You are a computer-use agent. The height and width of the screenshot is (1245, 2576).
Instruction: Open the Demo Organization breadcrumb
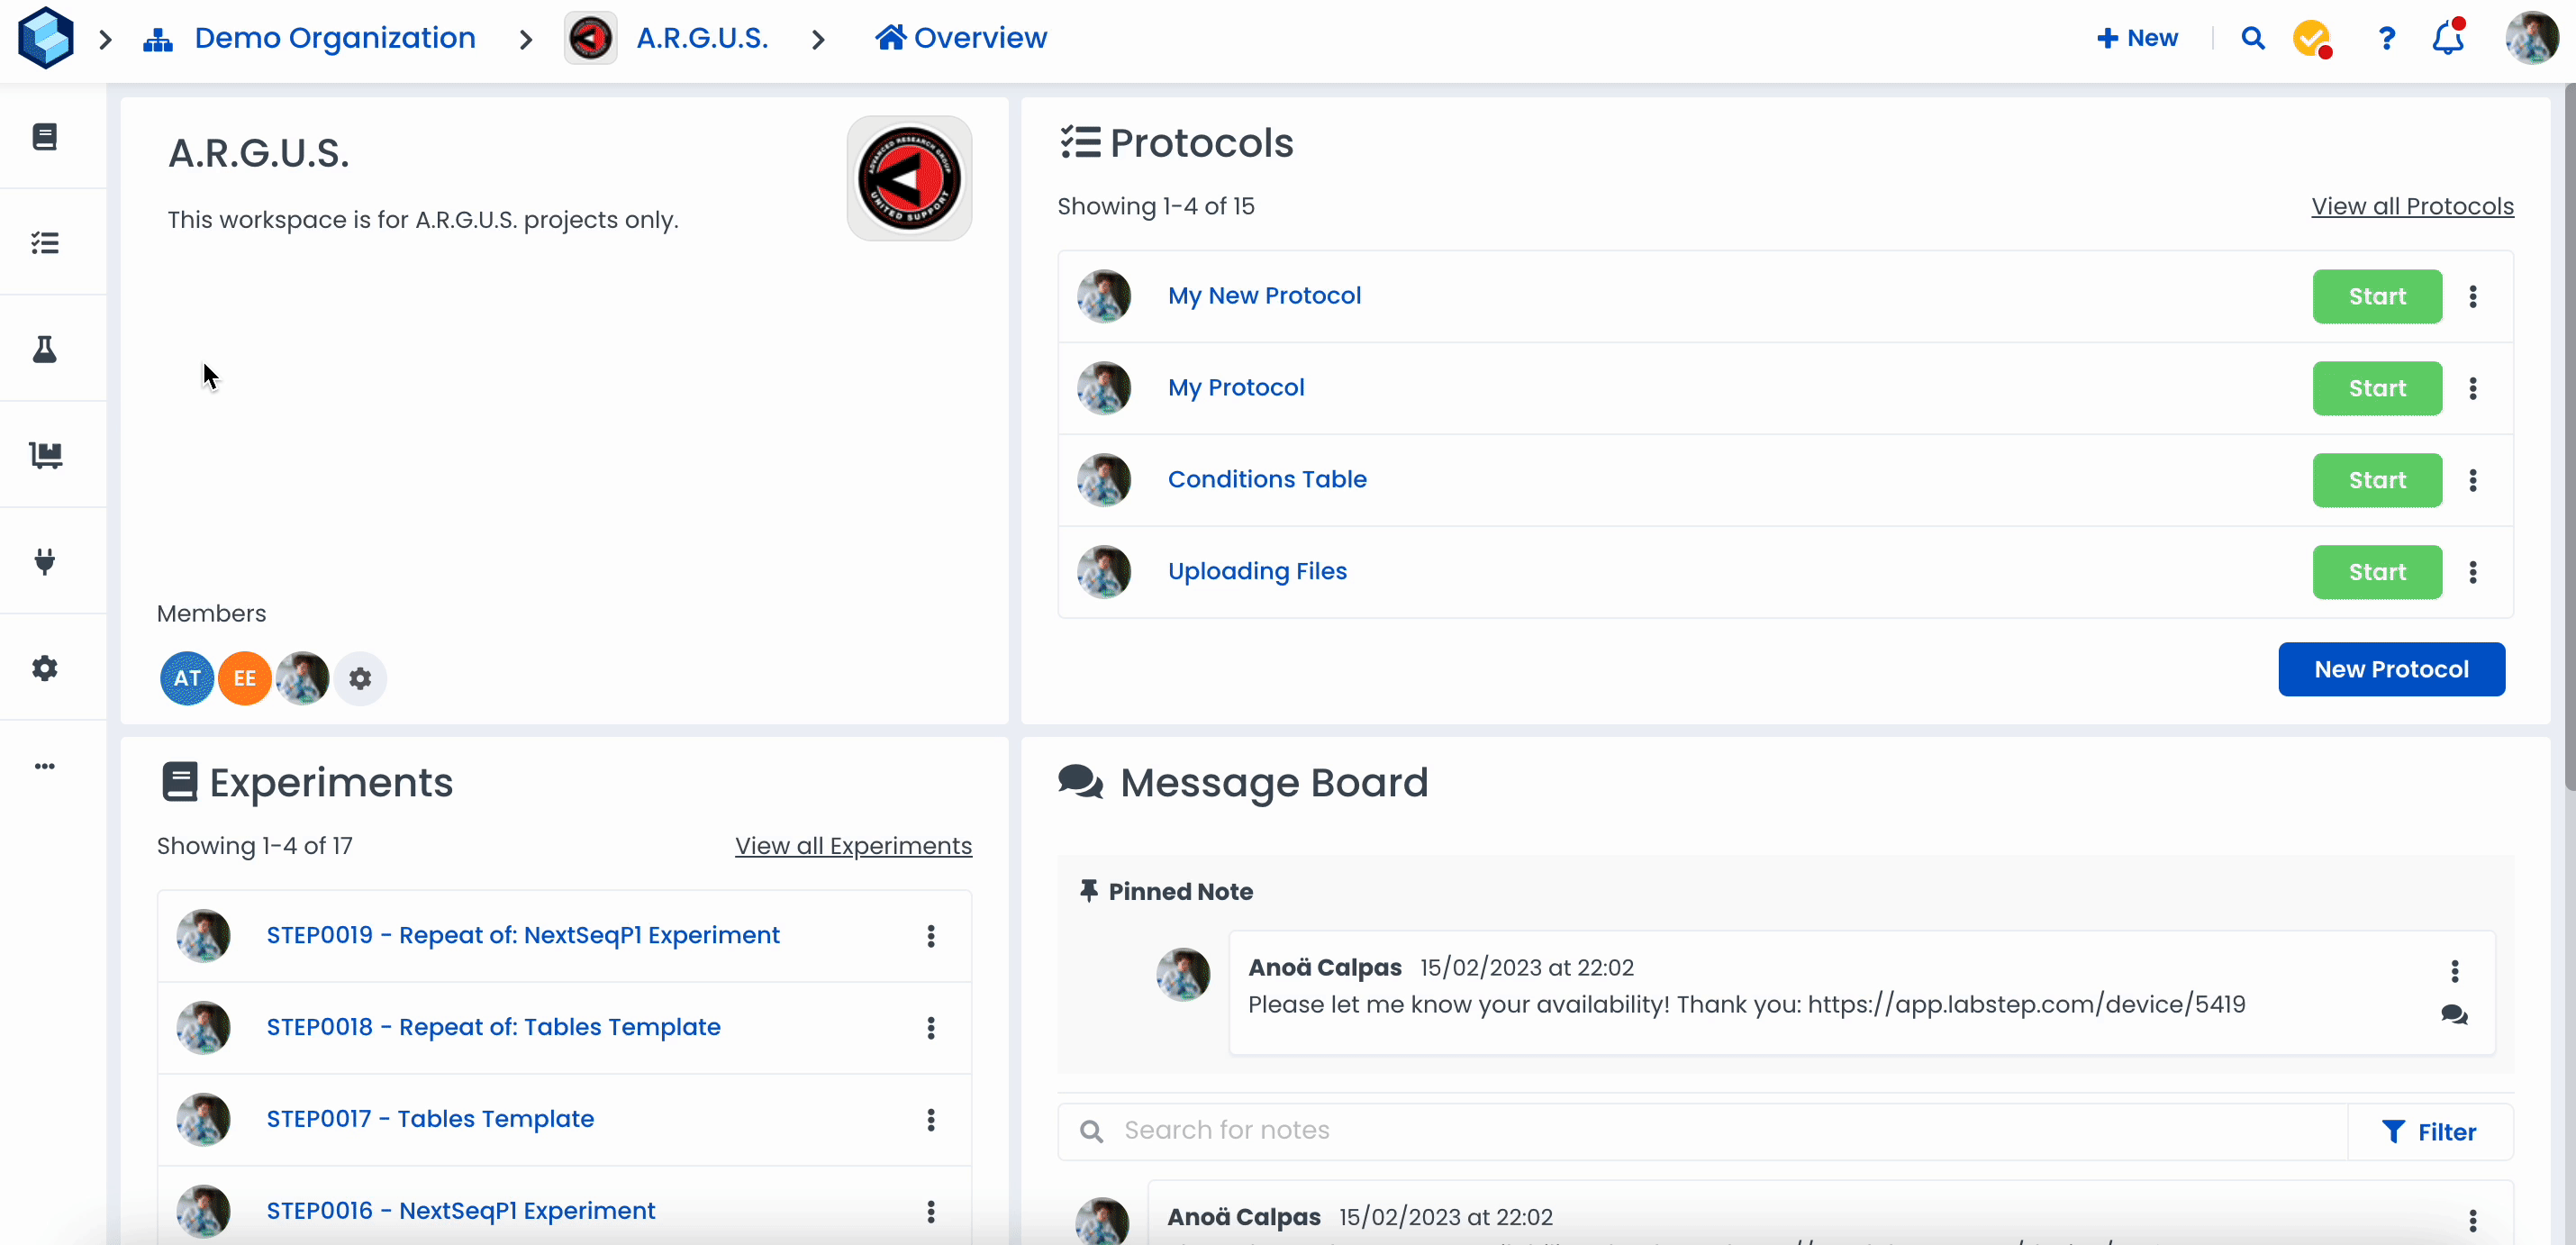[334, 38]
